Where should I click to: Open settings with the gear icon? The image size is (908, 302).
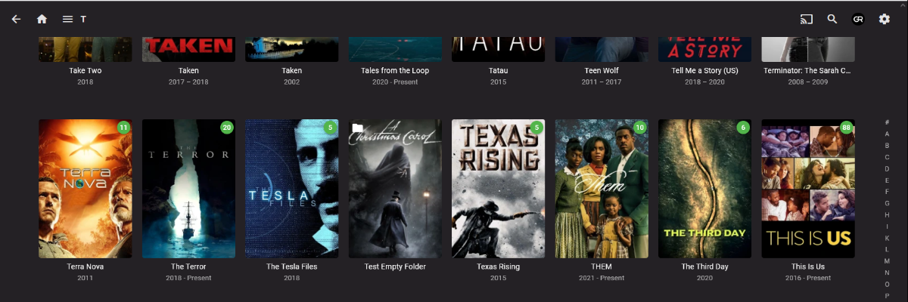click(x=884, y=19)
